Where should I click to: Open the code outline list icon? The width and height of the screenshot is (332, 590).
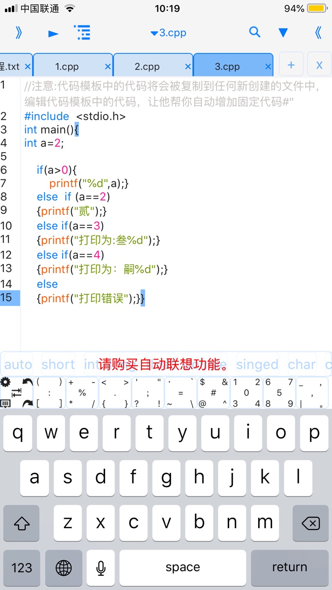pos(82,33)
